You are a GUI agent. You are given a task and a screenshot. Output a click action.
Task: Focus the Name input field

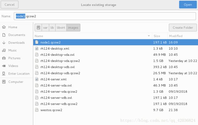pyautogui.click(x=105, y=16)
